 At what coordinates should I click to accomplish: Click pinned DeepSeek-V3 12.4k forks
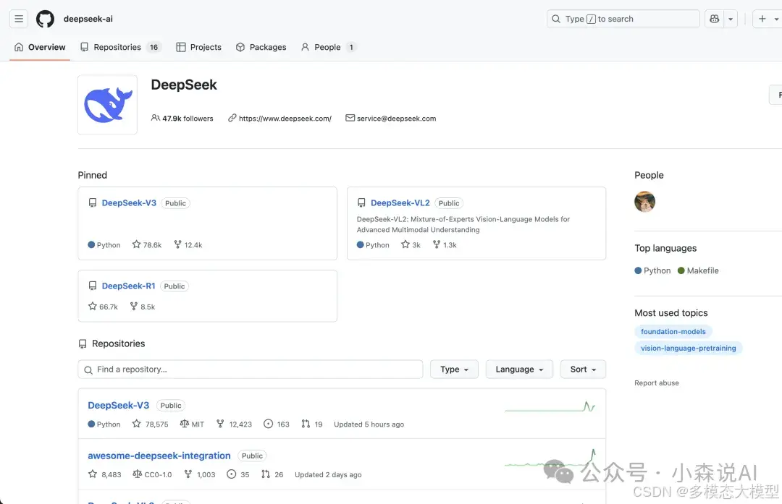[x=188, y=245]
